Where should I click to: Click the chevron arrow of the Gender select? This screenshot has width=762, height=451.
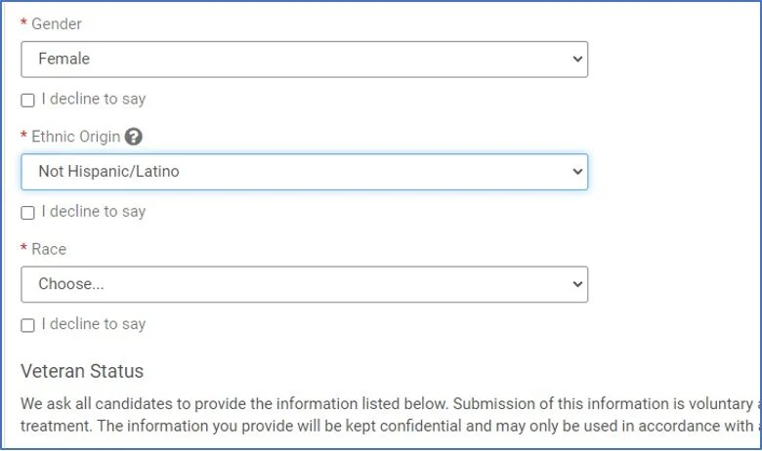[577, 60]
